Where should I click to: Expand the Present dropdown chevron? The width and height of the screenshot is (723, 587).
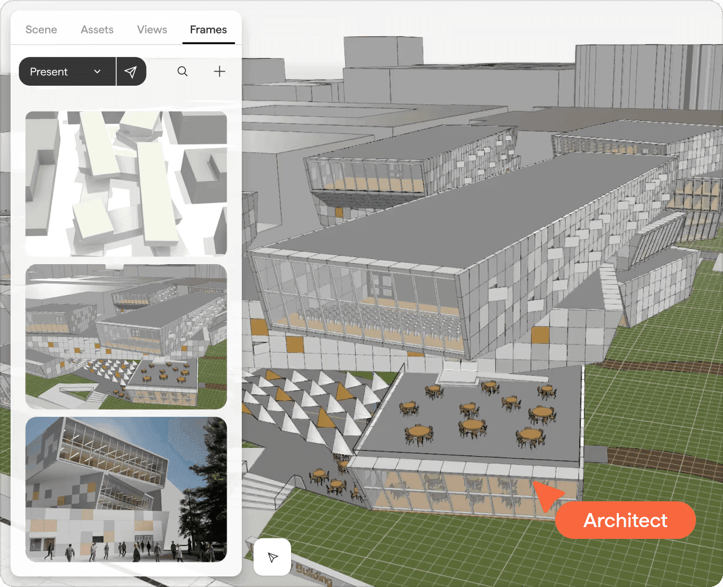[97, 72]
